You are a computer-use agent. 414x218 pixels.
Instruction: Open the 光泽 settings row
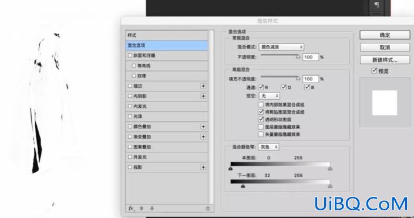(167, 116)
